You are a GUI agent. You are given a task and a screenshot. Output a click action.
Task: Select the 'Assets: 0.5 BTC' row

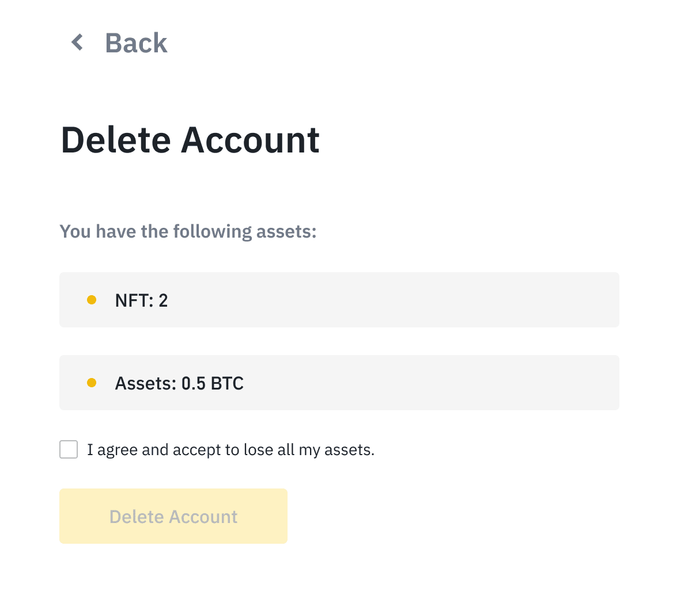[x=339, y=382]
